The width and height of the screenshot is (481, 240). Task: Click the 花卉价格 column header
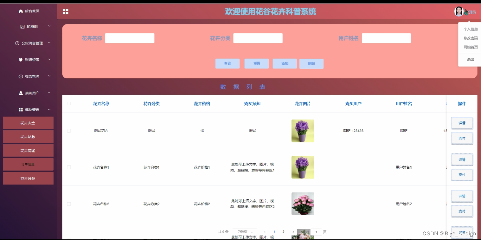click(202, 104)
